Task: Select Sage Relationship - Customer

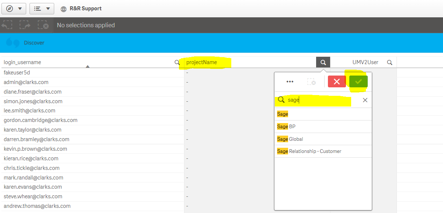Action: [323, 151]
